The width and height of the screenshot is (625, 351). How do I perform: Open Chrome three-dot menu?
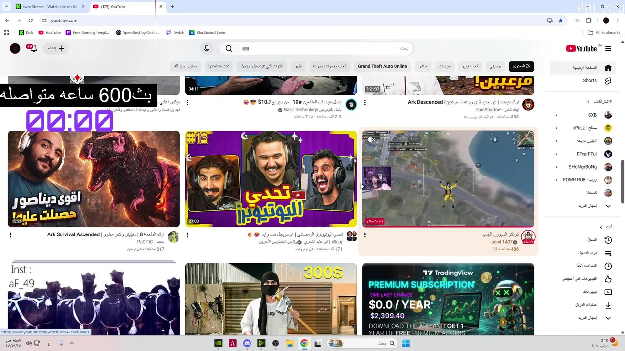coord(618,20)
